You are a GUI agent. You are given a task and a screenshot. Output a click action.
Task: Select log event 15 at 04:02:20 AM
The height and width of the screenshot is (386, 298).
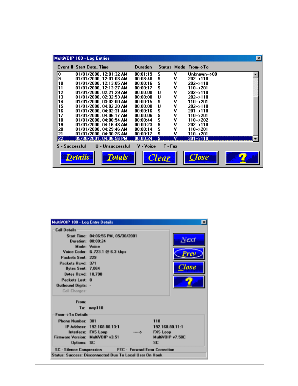[x=155, y=106]
